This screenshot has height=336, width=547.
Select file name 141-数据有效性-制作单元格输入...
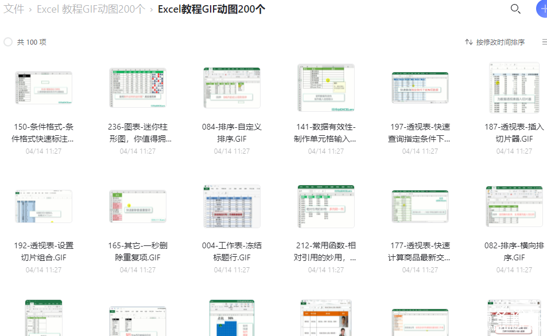click(x=325, y=133)
